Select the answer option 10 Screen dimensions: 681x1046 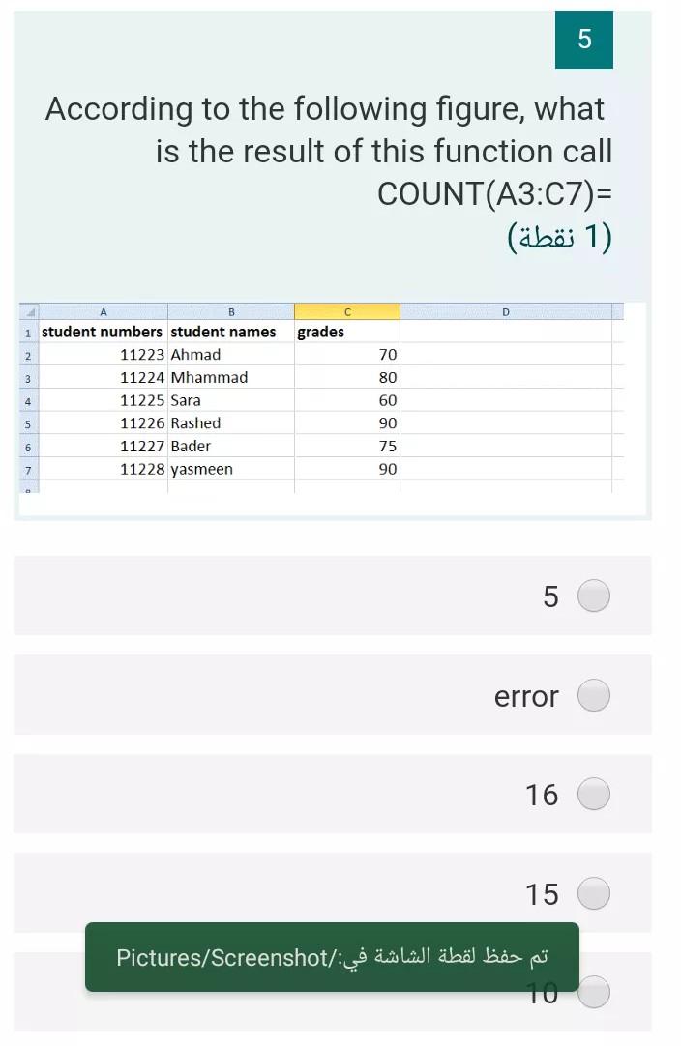[x=594, y=992]
